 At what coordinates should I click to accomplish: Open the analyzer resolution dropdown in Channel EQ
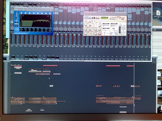point(17,26)
